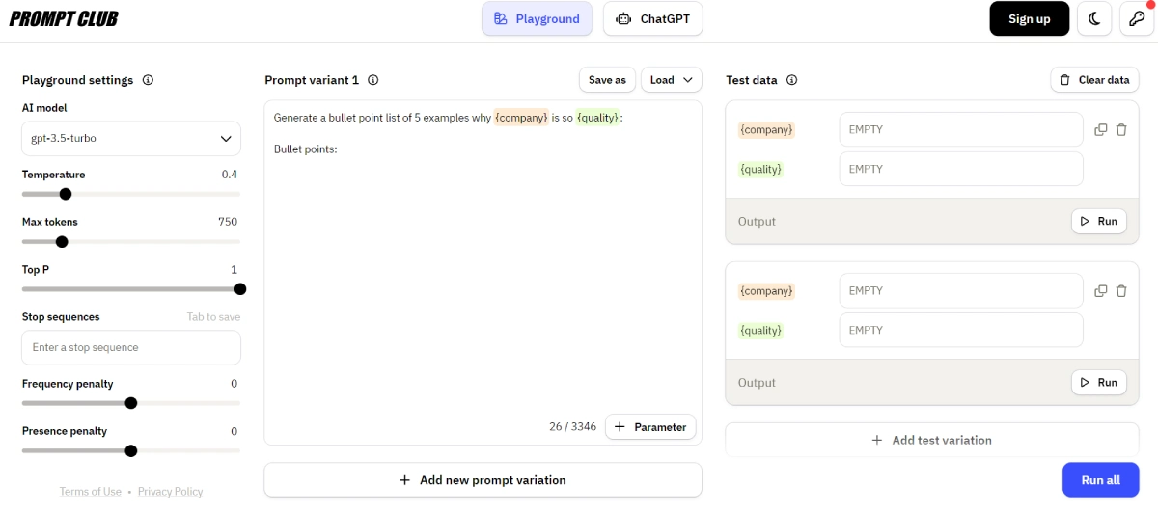Duplicate the second test data row

click(x=1101, y=290)
